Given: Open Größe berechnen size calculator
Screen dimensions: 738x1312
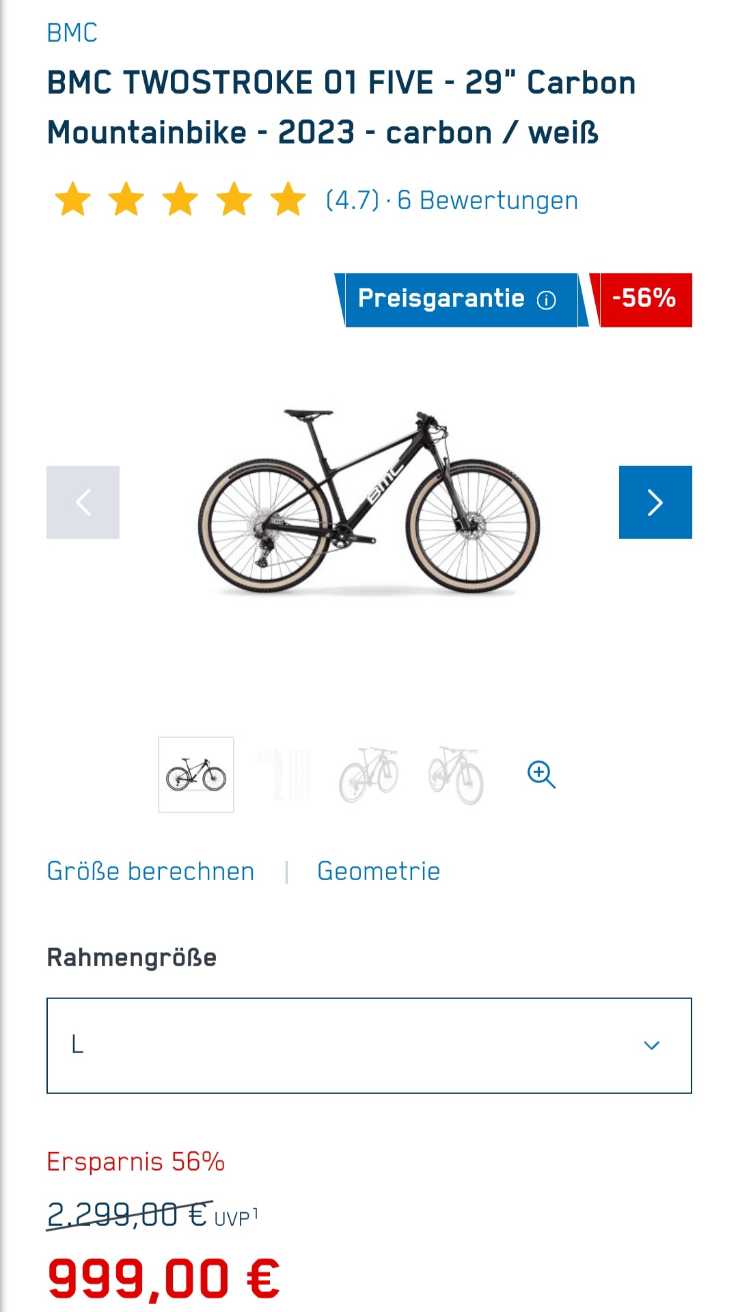Looking at the screenshot, I should click(x=150, y=872).
